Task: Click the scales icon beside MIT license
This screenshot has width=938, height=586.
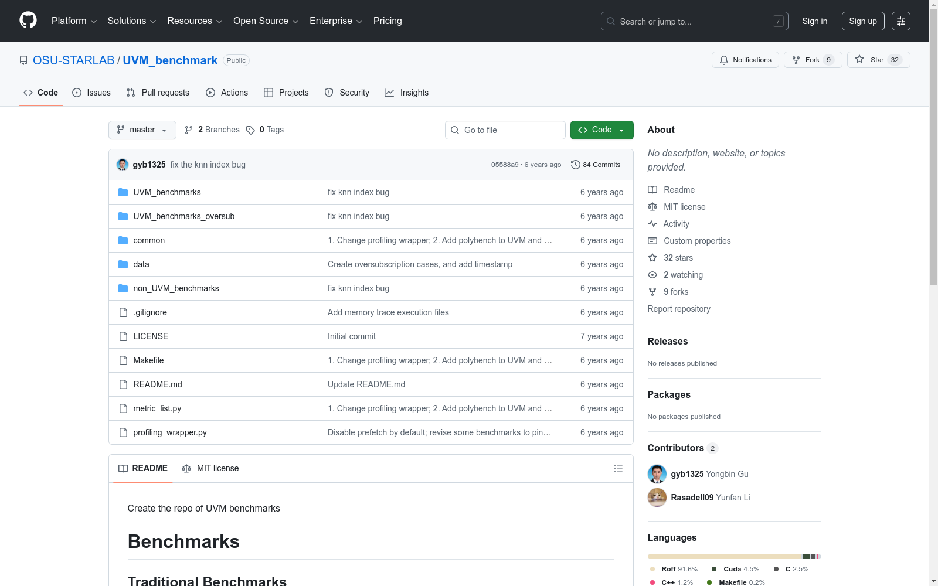Action: [x=652, y=207]
